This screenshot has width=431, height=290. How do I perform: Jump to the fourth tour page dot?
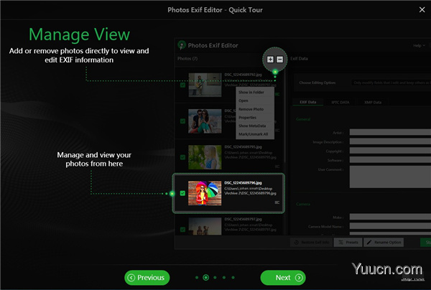point(224,278)
